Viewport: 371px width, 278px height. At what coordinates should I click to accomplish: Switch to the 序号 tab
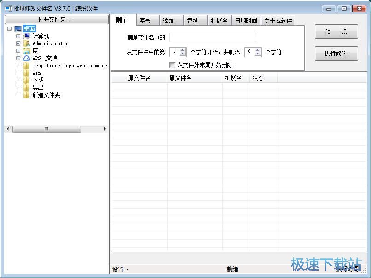[148, 21]
